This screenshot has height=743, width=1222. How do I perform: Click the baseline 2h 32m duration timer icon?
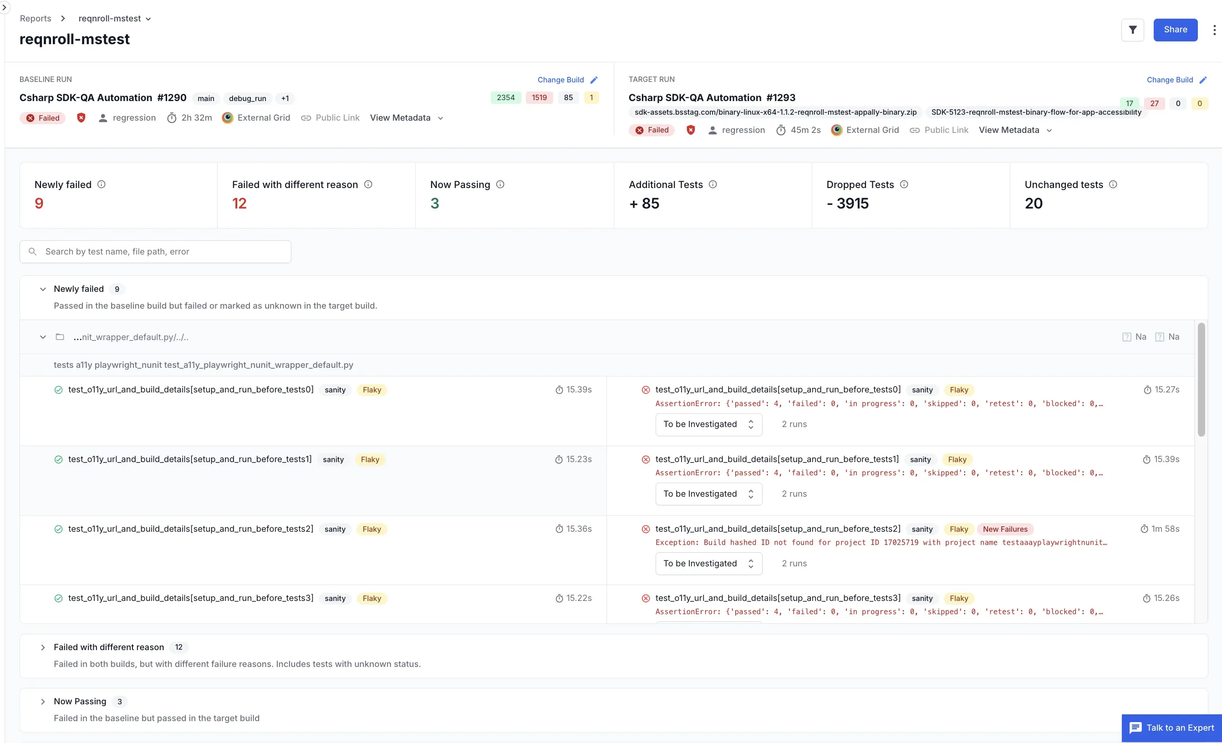[x=172, y=117]
